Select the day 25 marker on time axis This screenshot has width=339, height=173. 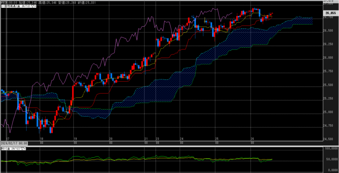pos(217,140)
